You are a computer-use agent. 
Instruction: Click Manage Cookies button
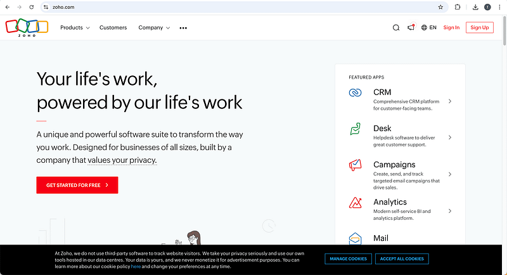348,259
